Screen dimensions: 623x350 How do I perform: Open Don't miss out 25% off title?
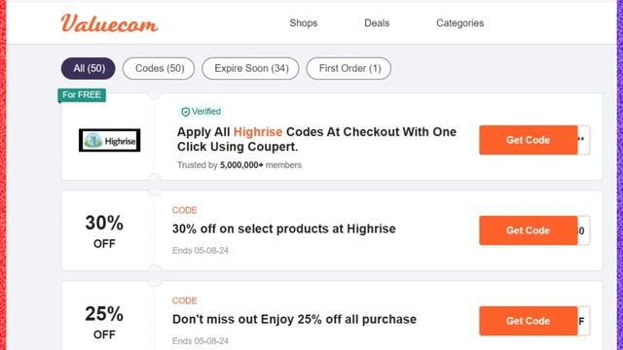point(294,320)
